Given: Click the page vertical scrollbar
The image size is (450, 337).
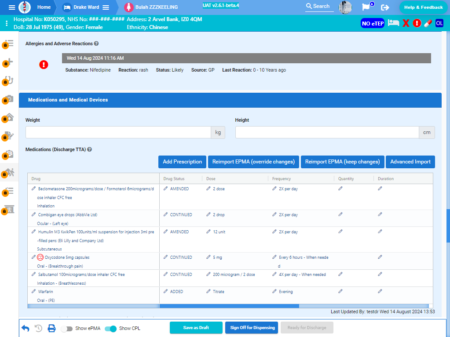Looking at the screenshot, I should point(448,226).
